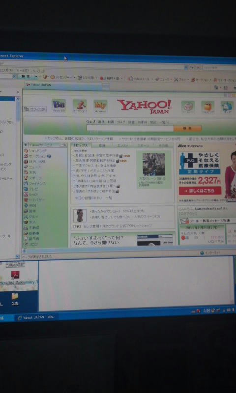The height and width of the screenshot is (393, 236).
Task: Open the auction hammer icon beside the logo
Action: [80, 106]
